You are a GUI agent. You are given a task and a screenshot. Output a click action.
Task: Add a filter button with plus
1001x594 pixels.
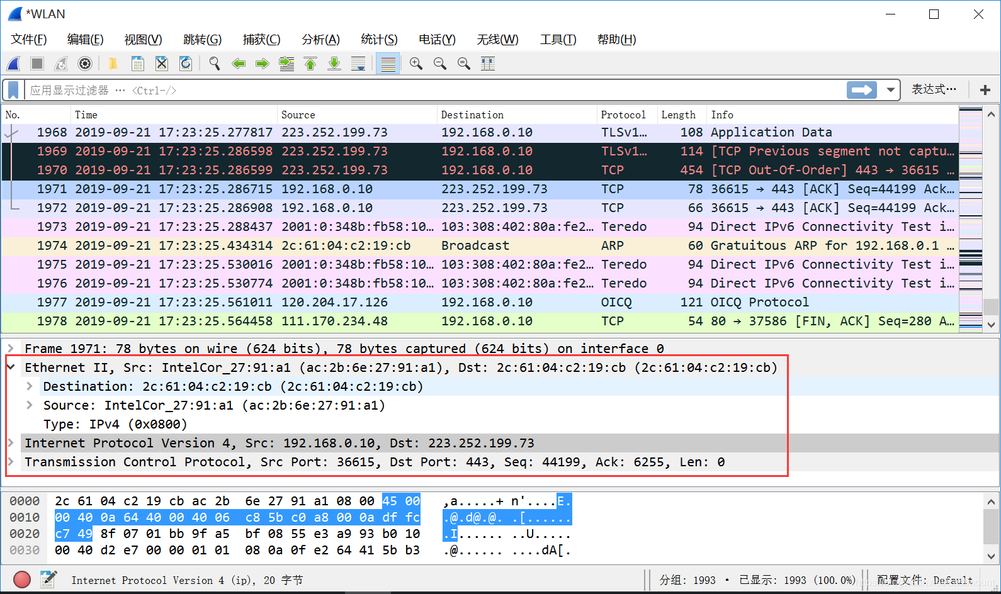coord(985,90)
